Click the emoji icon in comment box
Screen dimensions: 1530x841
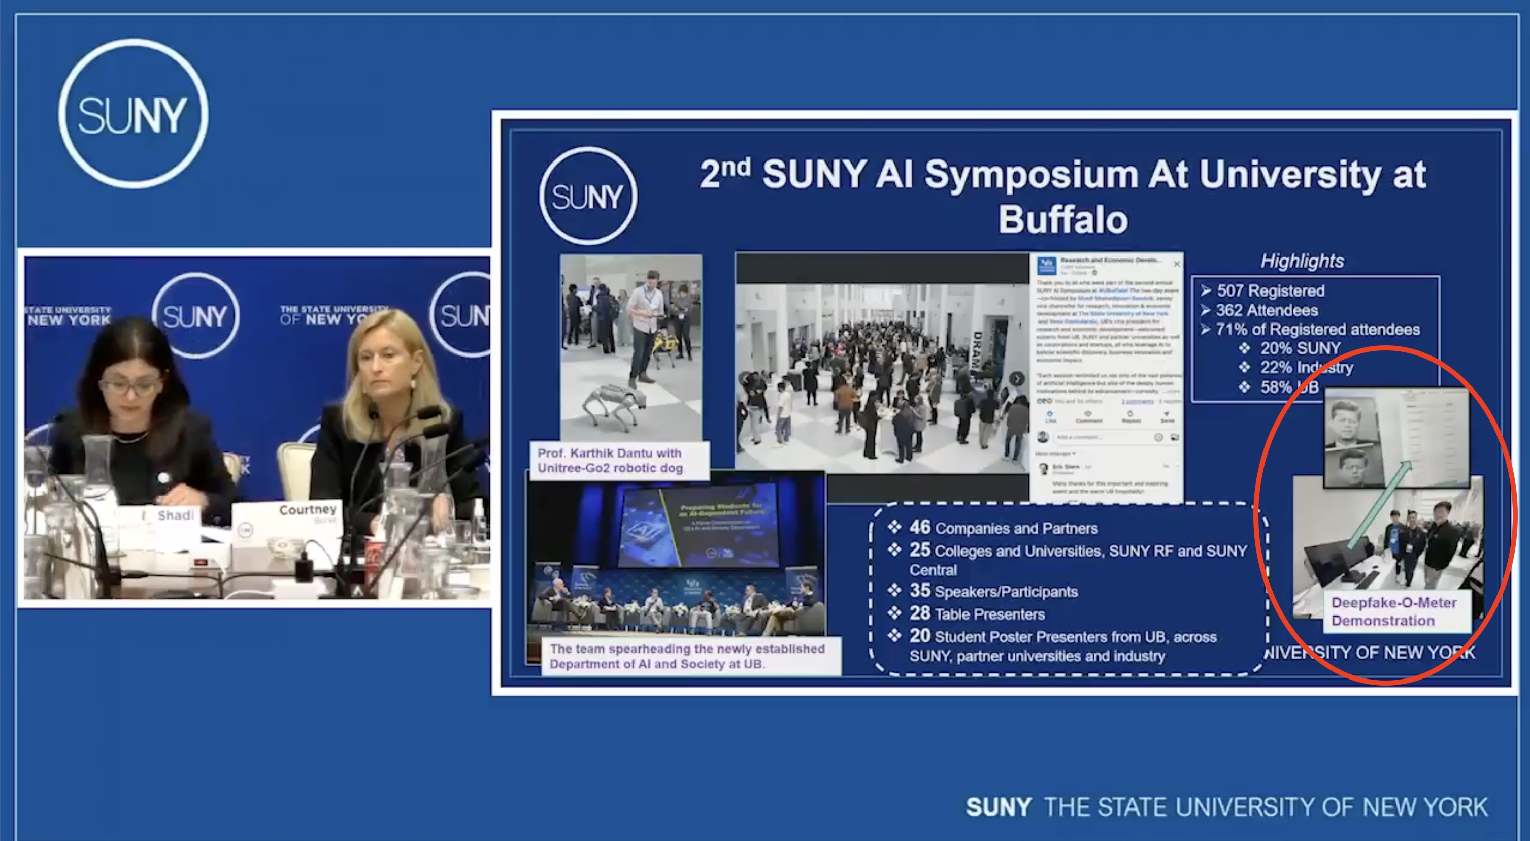point(1158,437)
